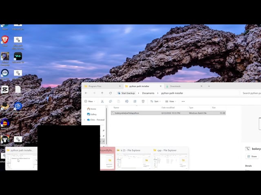Go back in File Explorer
The width and height of the screenshot is (261, 195).
tap(86, 93)
